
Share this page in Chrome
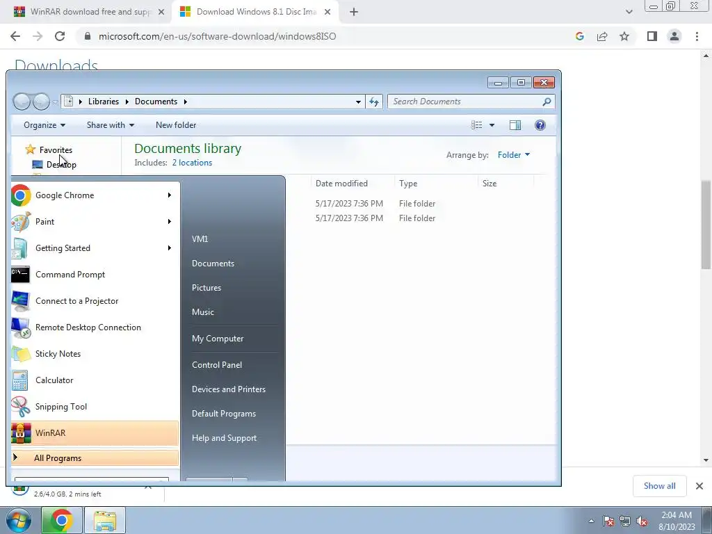602,36
